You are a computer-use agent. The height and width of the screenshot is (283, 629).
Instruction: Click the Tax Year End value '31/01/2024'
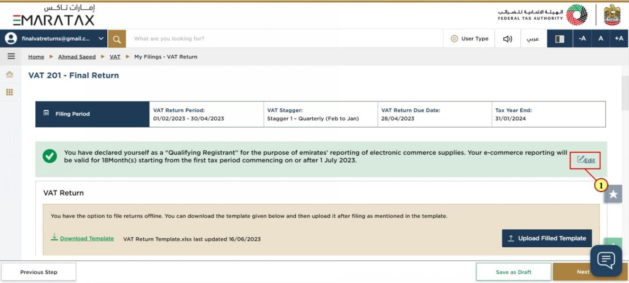[x=510, y=118]
